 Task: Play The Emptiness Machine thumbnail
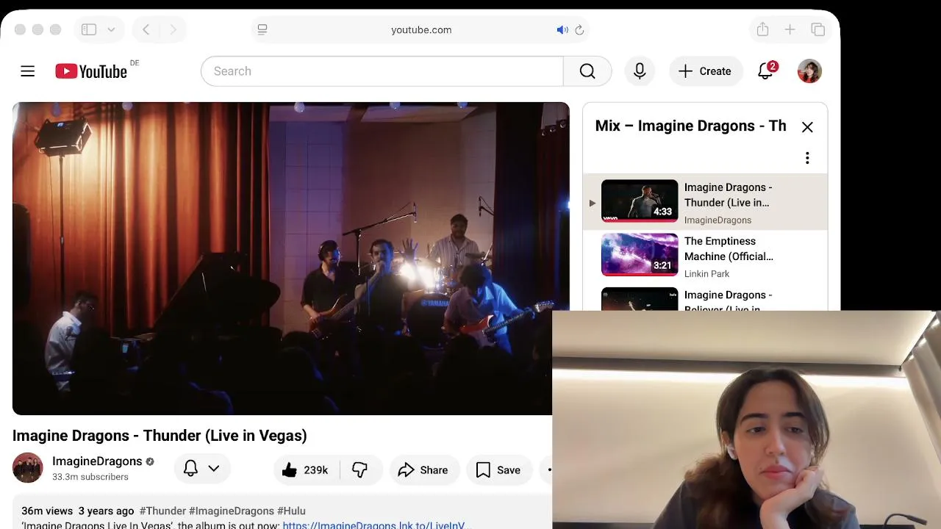tap(640, 254)
